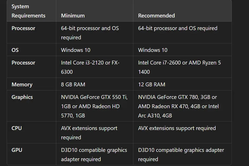The image size is (249, 166).
Task: Select the "Recommended" column header
Action: pos(156,16)
